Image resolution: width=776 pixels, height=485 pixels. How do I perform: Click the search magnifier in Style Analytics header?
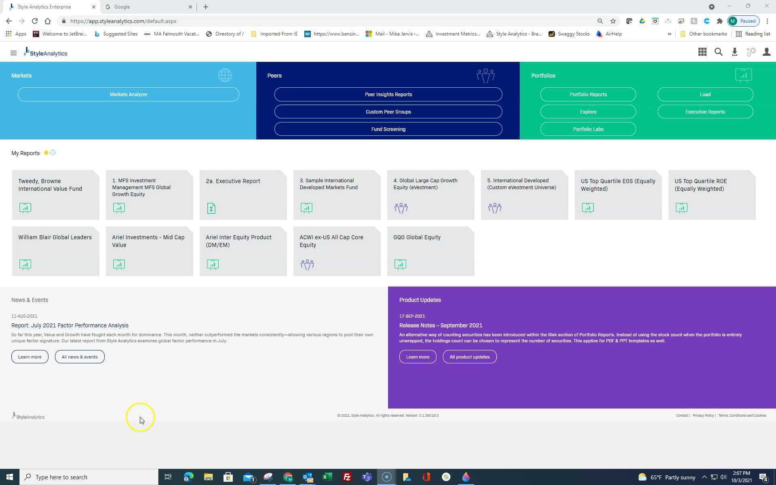click(718, 52)
